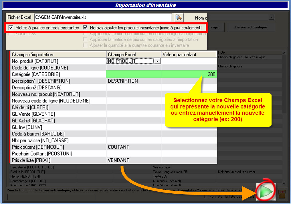Viewport: 291px width, 204px height.
Task: Select the 'Nouveau no. produit [NCATBRUT]' row
Action: click(x=58, y=94)
